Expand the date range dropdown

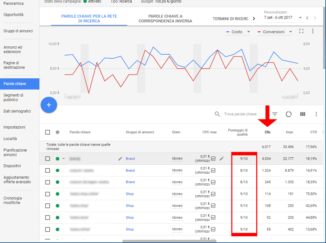click(x=300, y=18)
